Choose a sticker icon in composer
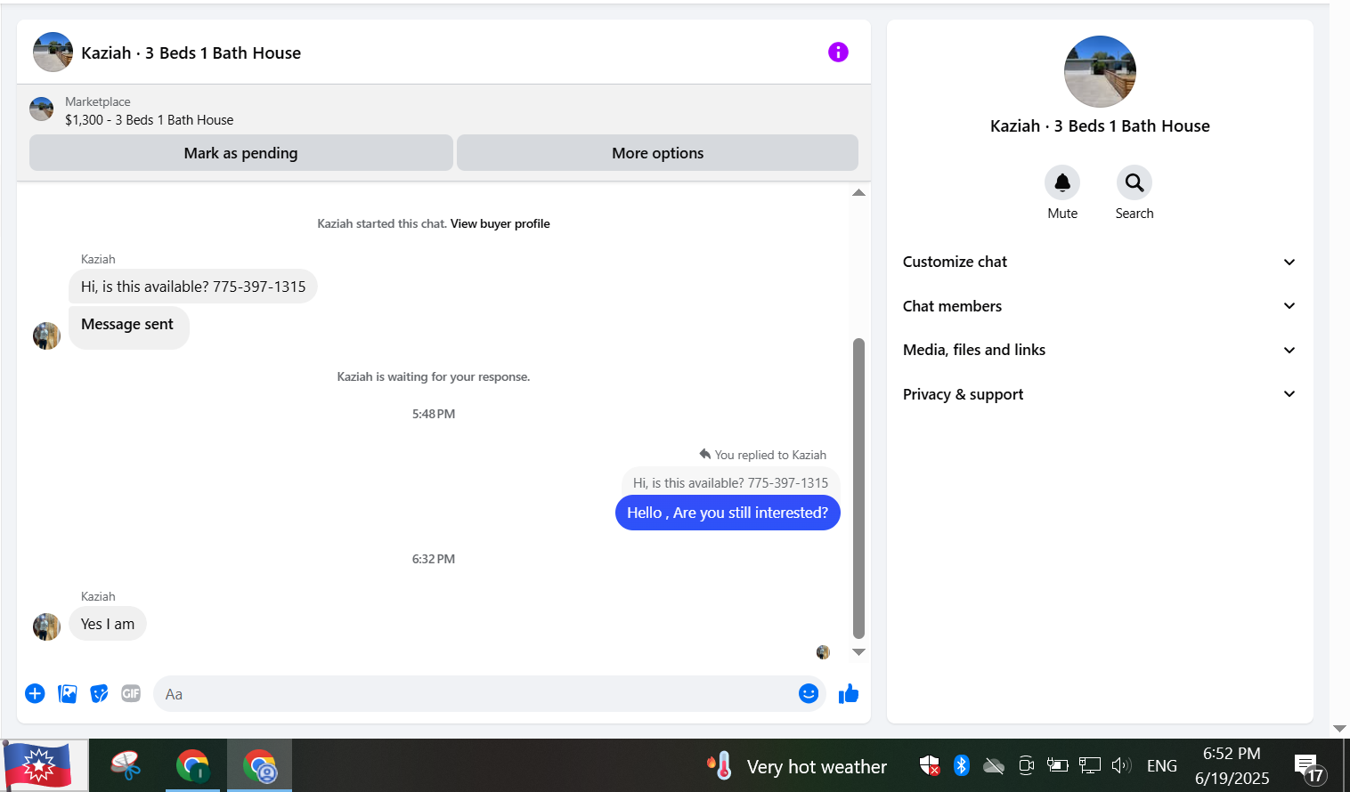 (99, 693)
